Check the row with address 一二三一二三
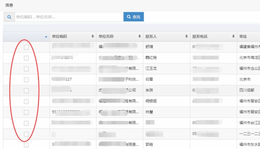The width and height of the screenshot is (260, 149). 26,134
